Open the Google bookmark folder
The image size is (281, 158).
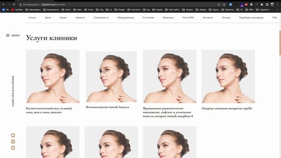click(x=202, y=10)
